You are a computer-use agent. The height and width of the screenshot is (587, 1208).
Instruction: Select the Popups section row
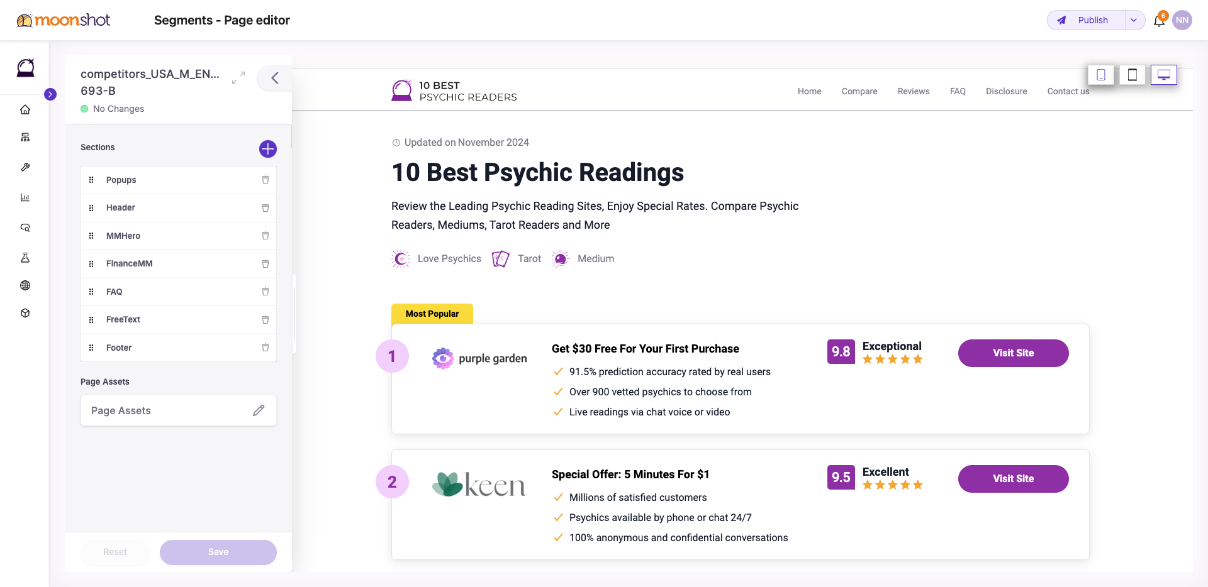coord(179,180)
